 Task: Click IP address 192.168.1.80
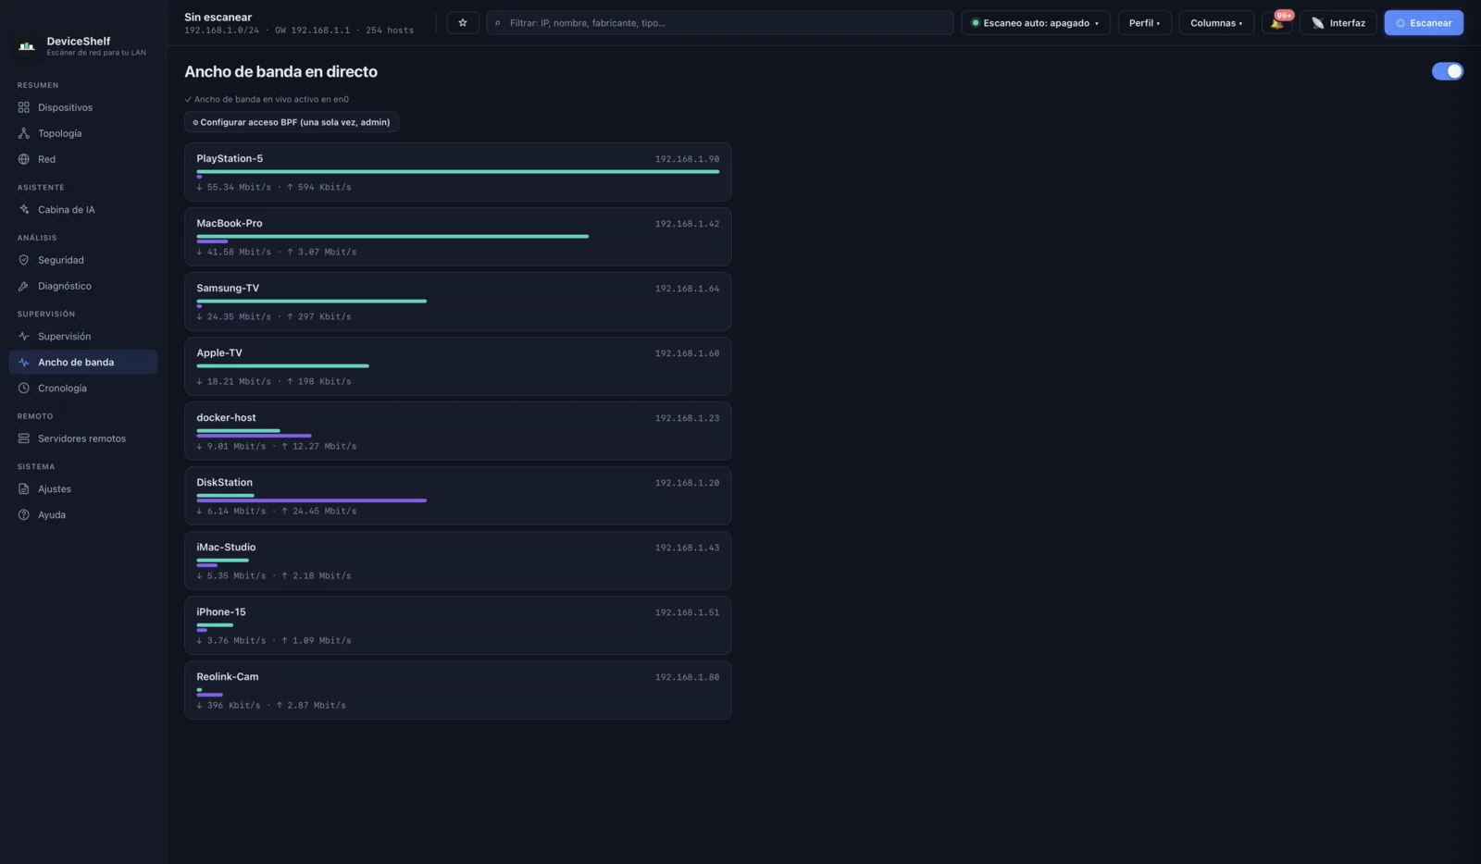[x=687, y=677]
